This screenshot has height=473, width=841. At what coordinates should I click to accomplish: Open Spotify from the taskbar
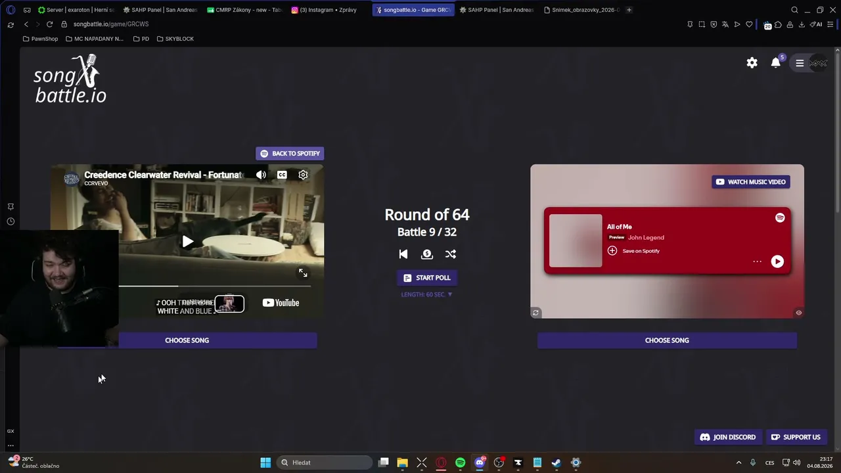coord(460,462)
